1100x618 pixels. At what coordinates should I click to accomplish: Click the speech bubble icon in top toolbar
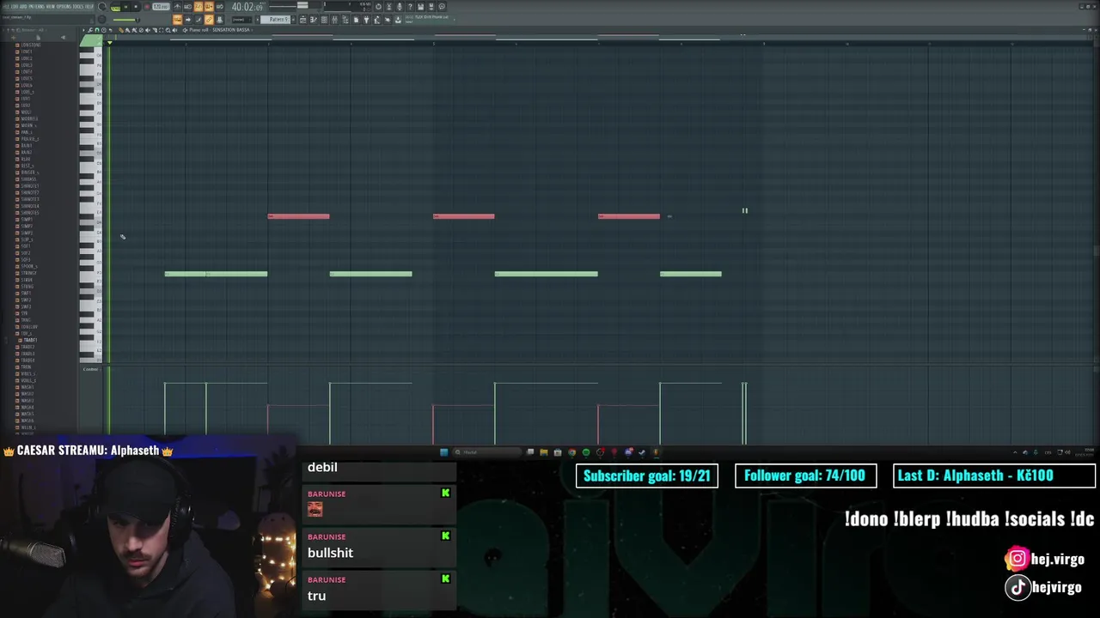[x=442, y=7]
